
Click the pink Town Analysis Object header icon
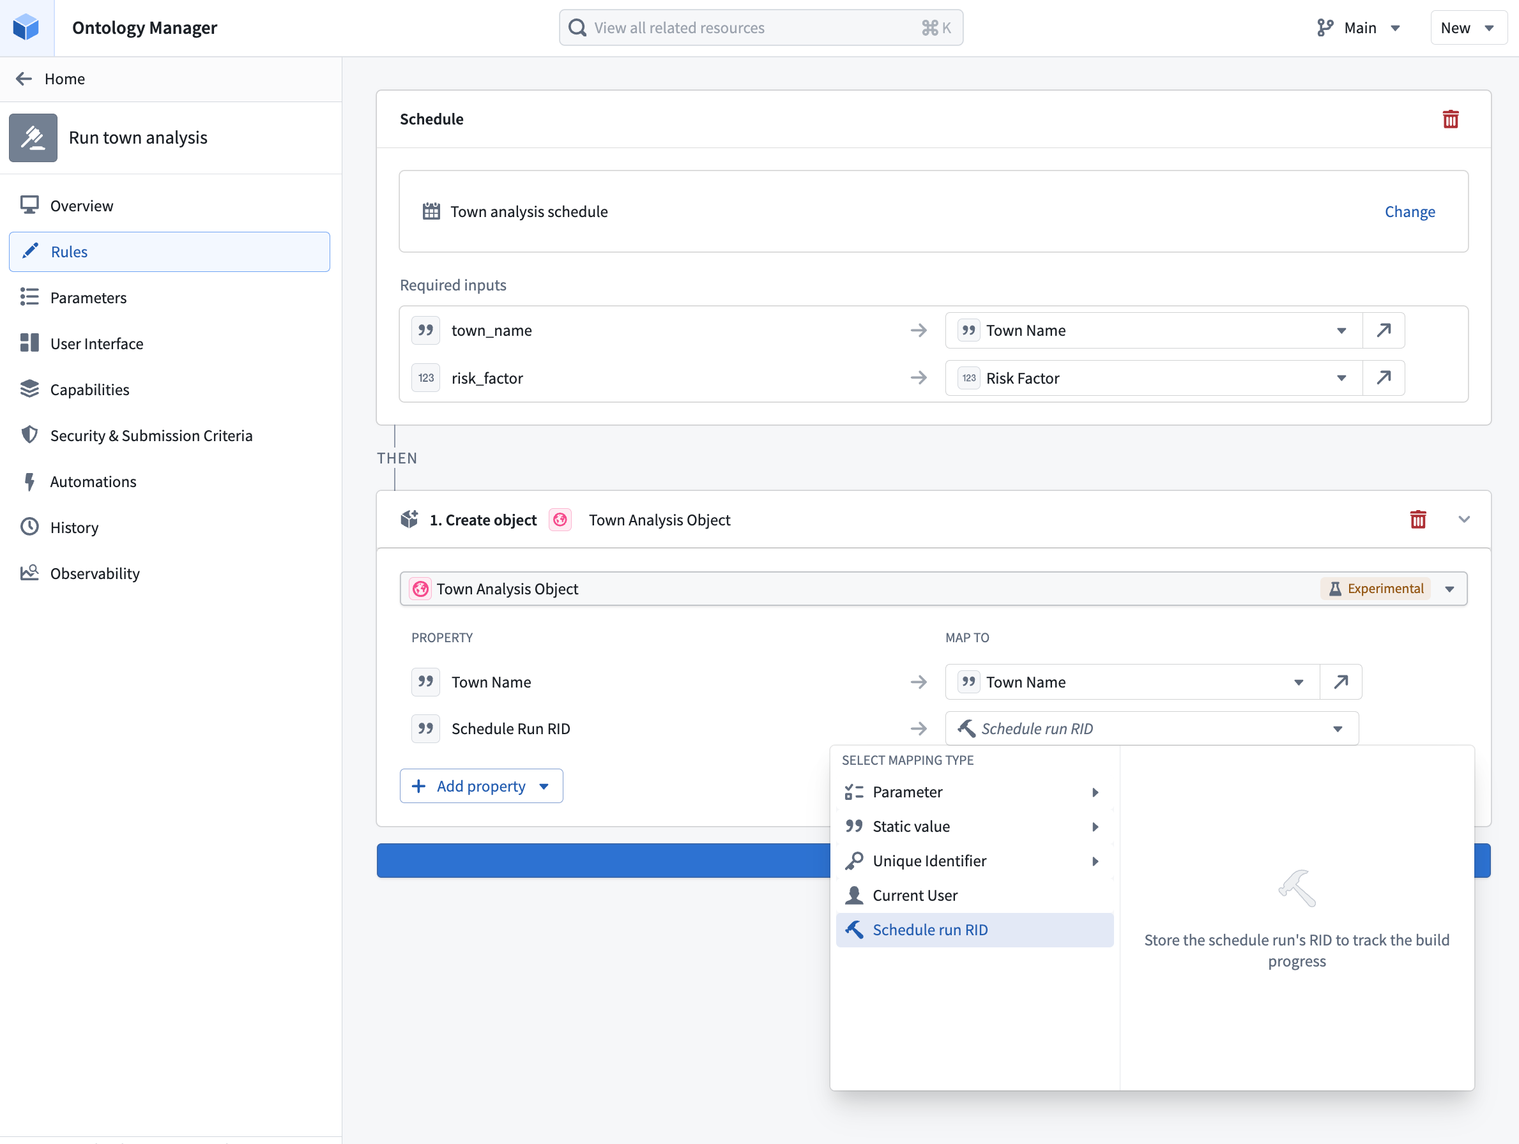click(560, 520)
